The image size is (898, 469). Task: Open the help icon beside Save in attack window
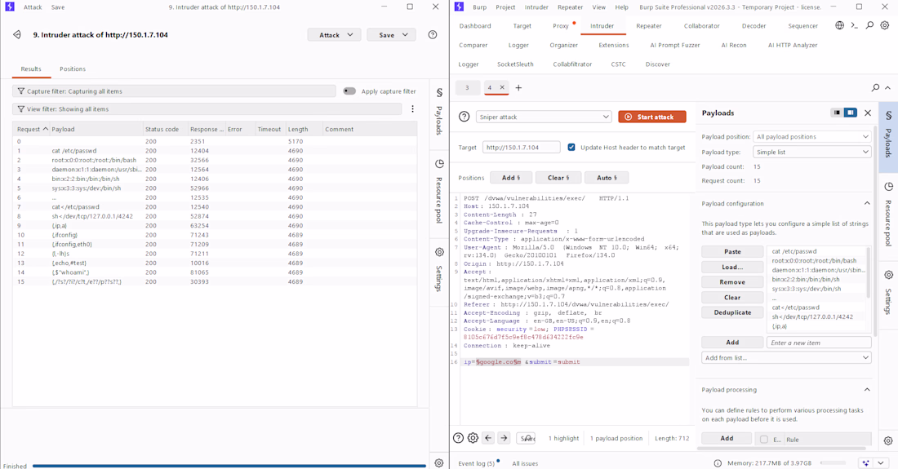point(433,35)
